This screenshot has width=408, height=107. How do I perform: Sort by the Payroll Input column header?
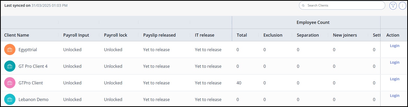tap(76, 35)
